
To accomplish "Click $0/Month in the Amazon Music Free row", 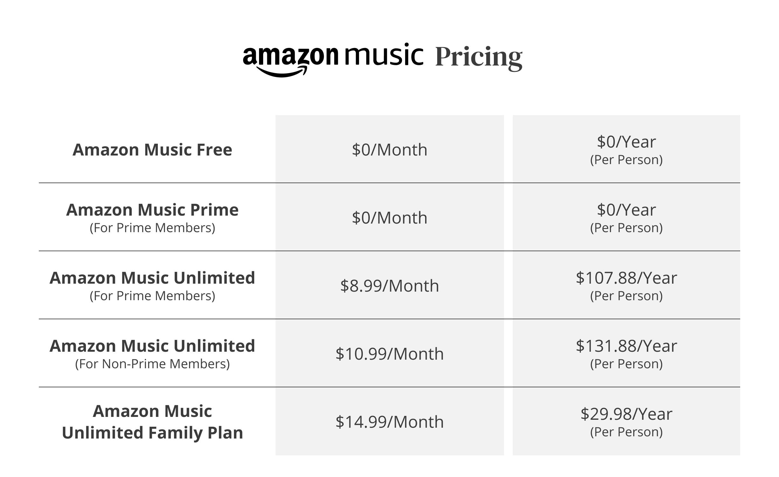I will click(389, 149).
